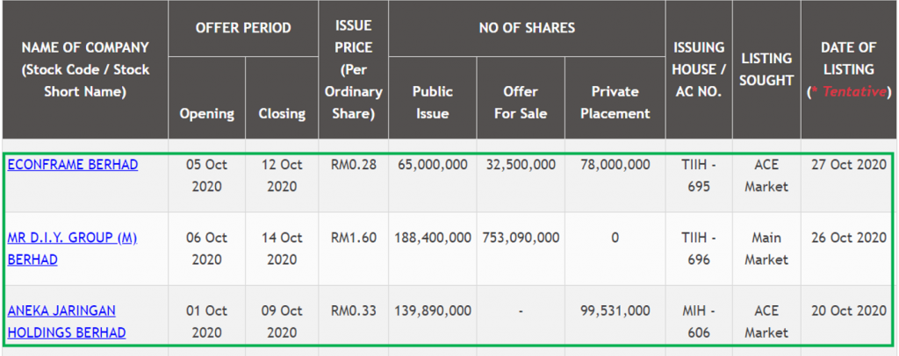
Task: Click the Closing column header
Action: pos(282,113)
